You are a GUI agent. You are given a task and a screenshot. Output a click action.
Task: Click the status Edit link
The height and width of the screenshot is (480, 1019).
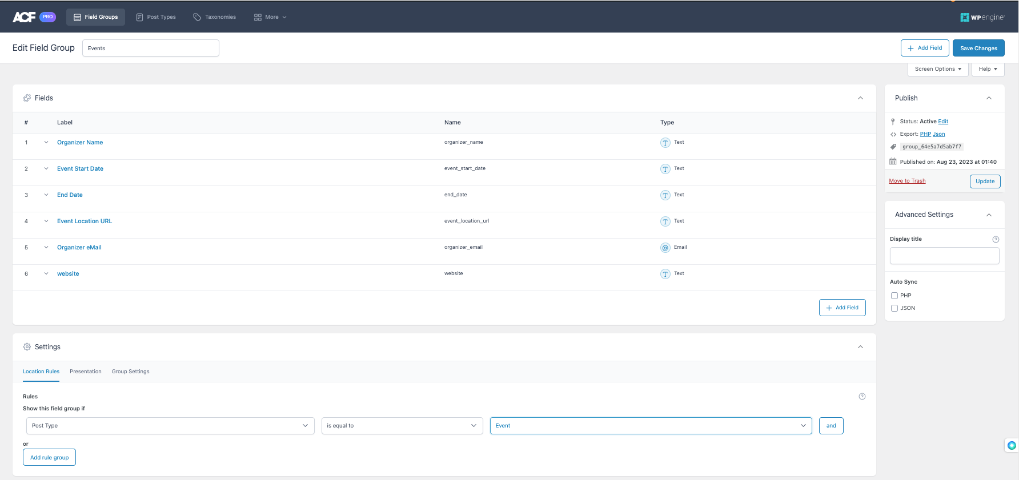pos(943,122)
